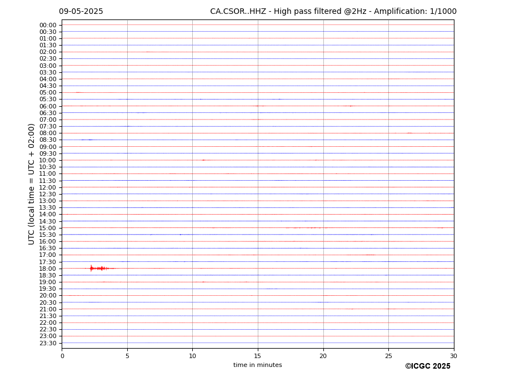Click the 15:00 time row label
Image resolution: width=515 pixels, height=387 pixels.
(x=48, y=228)
